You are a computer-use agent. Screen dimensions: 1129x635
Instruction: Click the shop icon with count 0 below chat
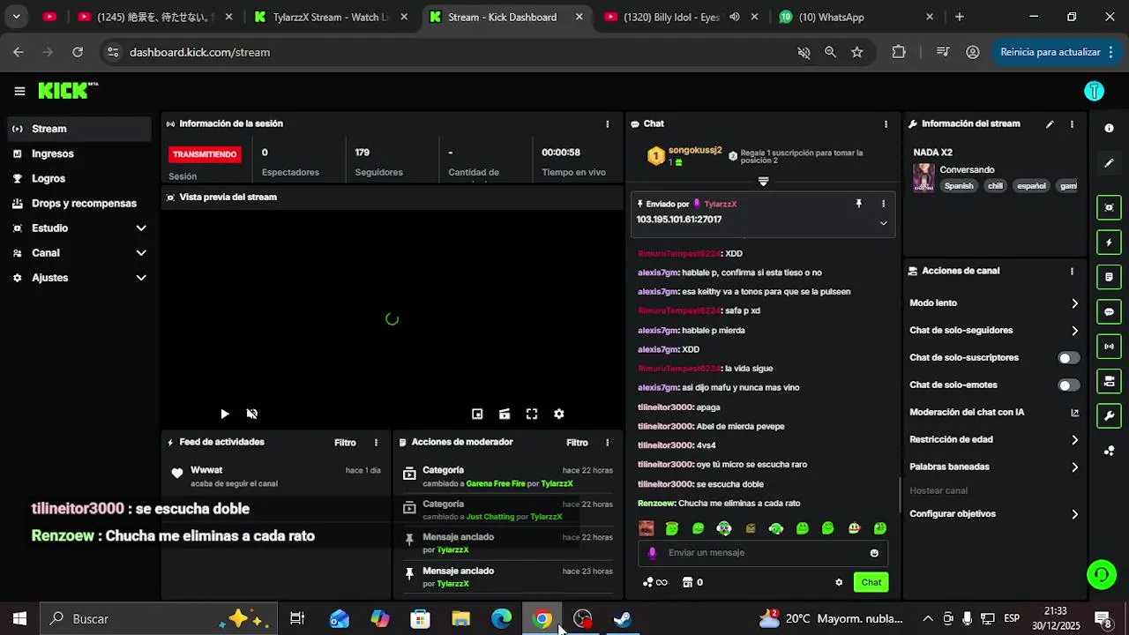click(692, 582)
